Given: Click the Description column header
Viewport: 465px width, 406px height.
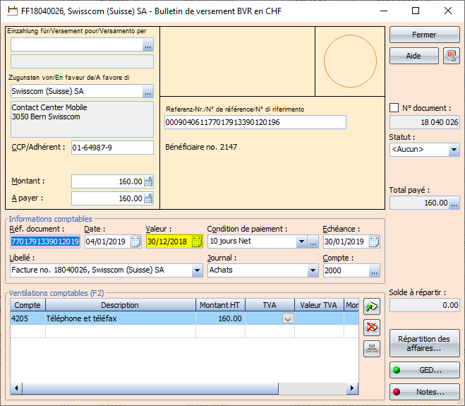Looking at the screenshot, I should (120, 305).
